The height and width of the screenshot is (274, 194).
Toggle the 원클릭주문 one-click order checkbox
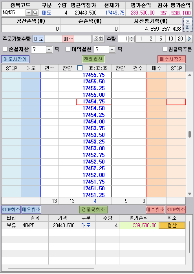165,49
